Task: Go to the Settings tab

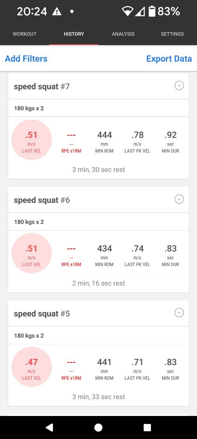Action: coord(172,34)
